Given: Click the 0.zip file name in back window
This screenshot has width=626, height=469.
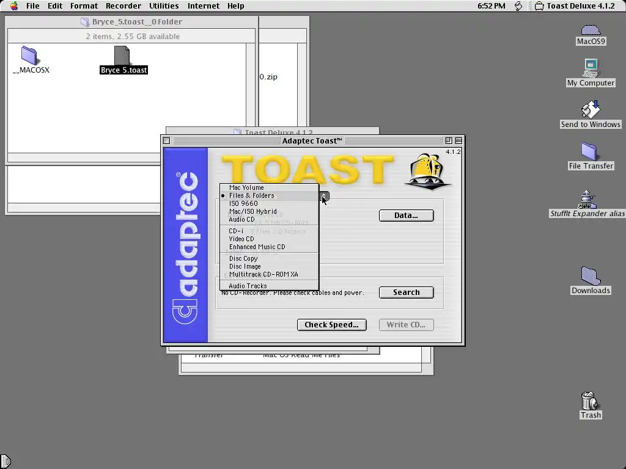Looking at the screenshot, I should pyautogui.click(x=268, y=76).
